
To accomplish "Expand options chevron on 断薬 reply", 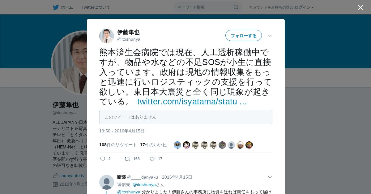I will (270, 177).
